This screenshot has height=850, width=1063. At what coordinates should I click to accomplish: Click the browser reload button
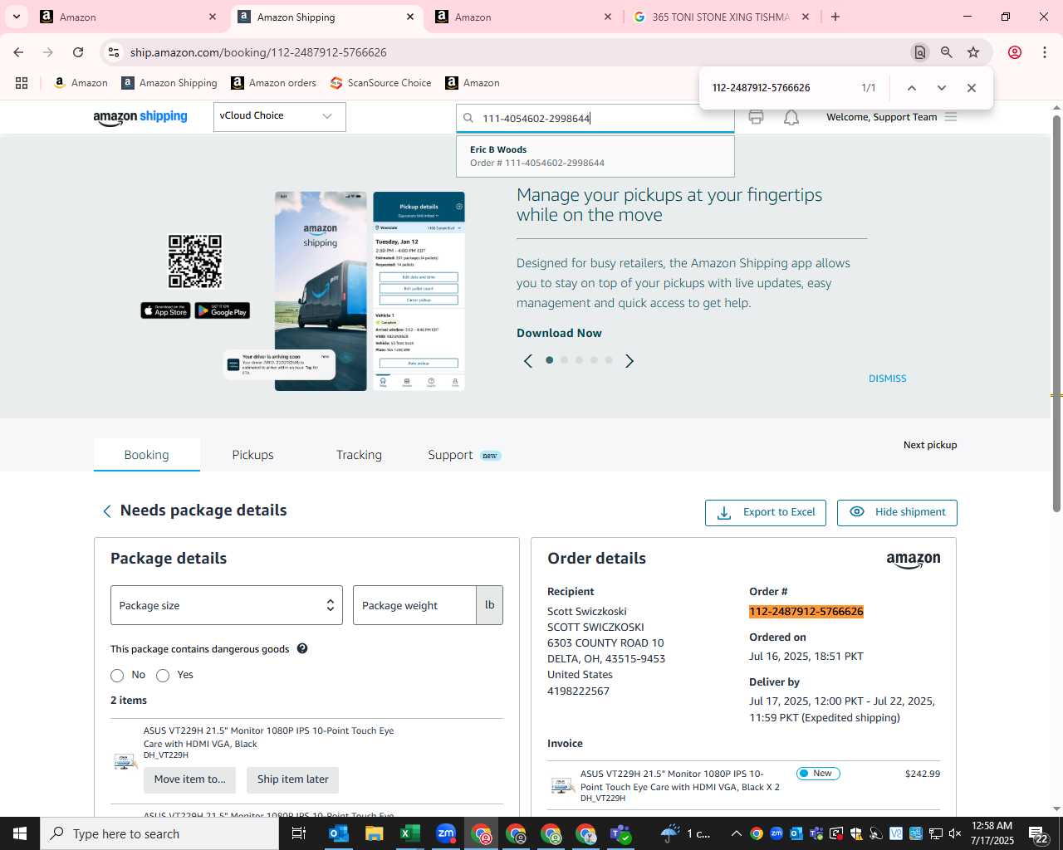click(78, 52)
